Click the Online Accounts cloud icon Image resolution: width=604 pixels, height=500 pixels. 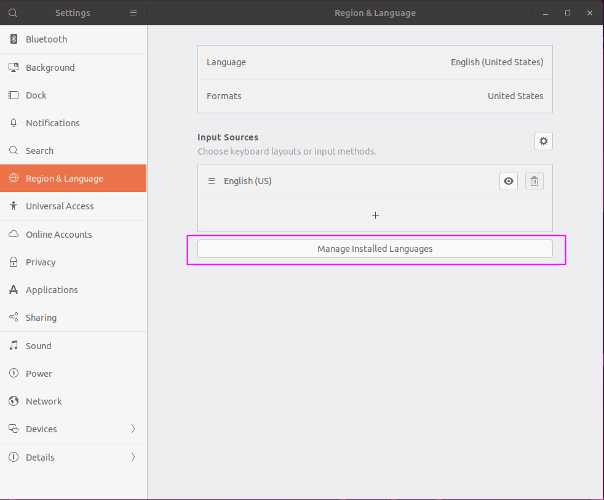point(14,234)
